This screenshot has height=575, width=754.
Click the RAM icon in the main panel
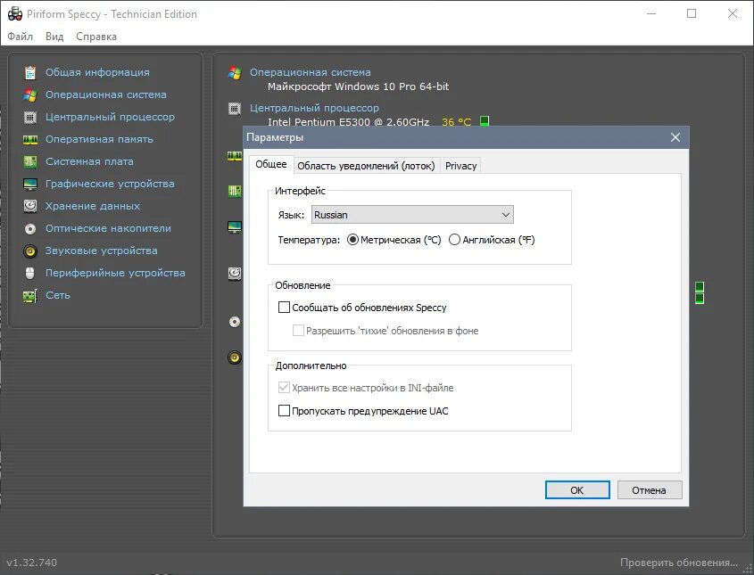[234, 156]
